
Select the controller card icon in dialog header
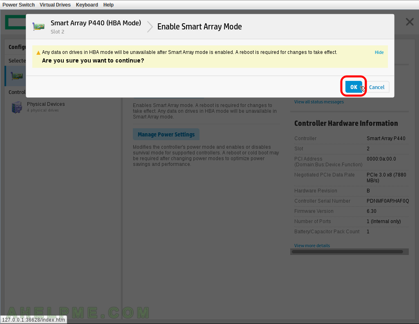[38, 27]
